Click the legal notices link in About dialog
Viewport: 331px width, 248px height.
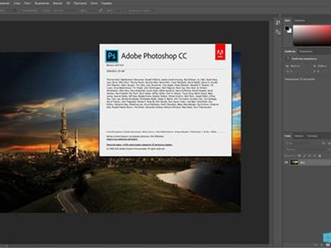click(x=139, y=145)
